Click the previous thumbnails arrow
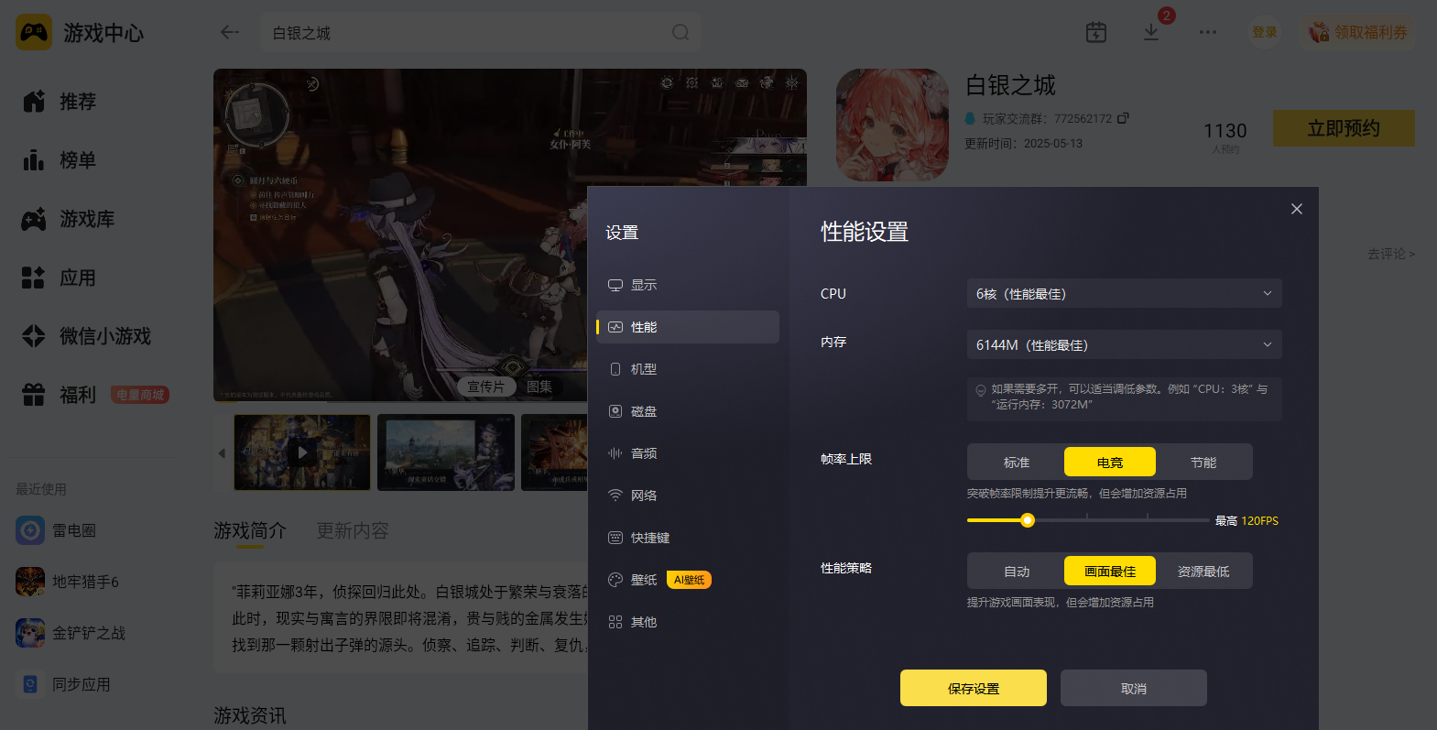Viewport: 1437px width, 730px height. [221, 452]
